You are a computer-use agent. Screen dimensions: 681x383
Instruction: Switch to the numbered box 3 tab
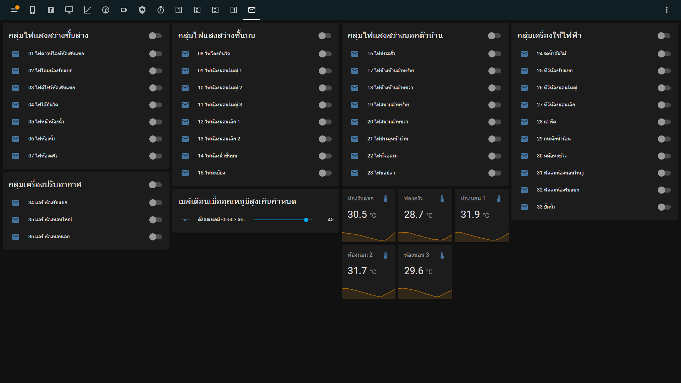215,10
